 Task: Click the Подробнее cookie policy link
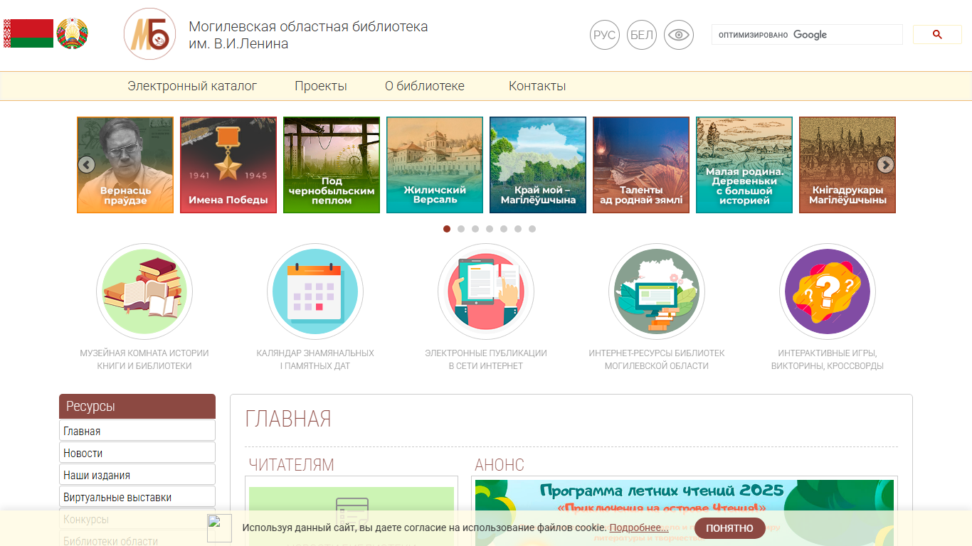click(x=639, y=528)
